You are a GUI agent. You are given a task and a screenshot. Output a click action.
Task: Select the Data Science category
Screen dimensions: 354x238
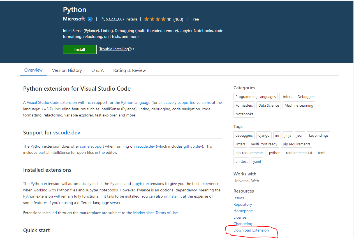click(x=269, y=105)
